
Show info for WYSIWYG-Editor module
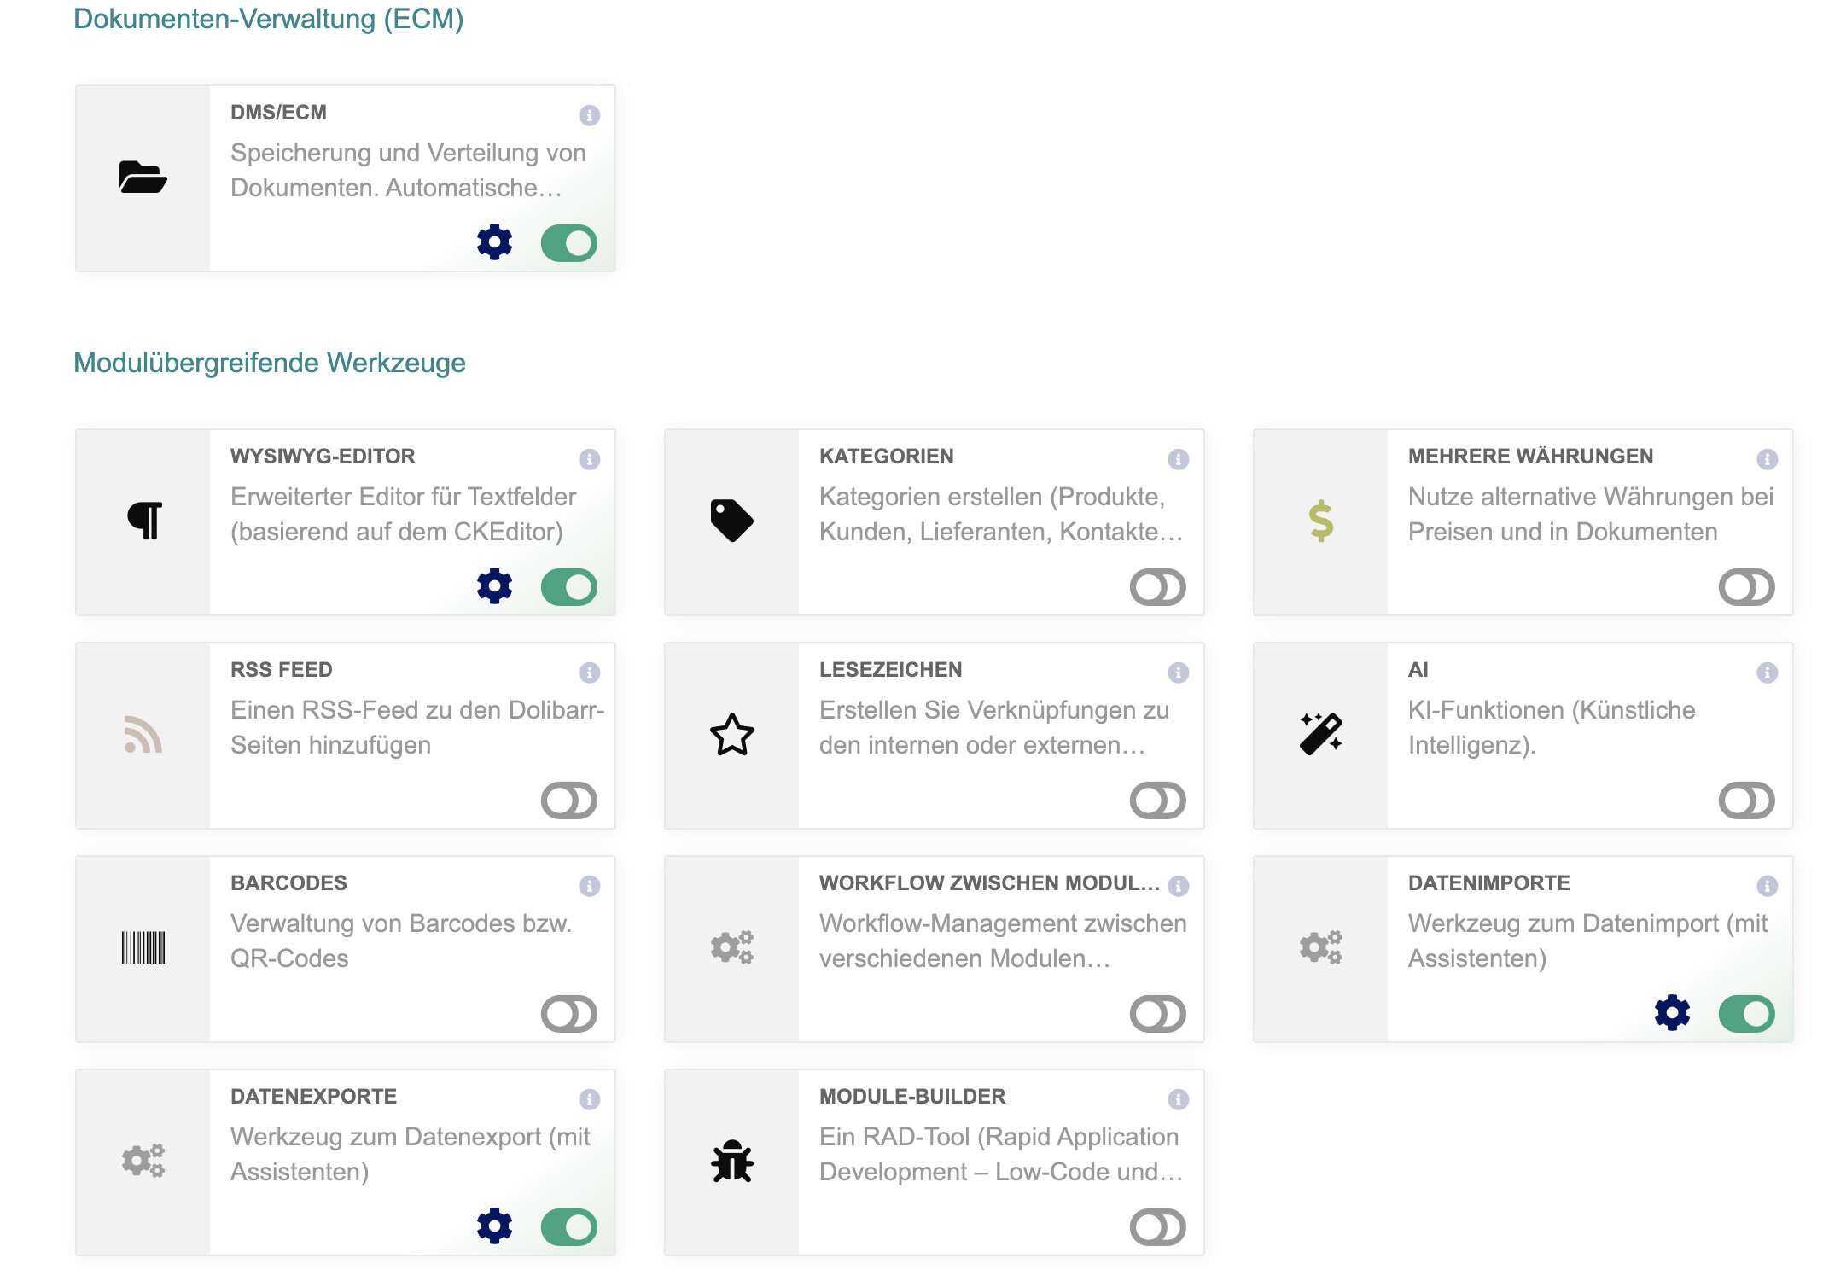pos(590,459)
